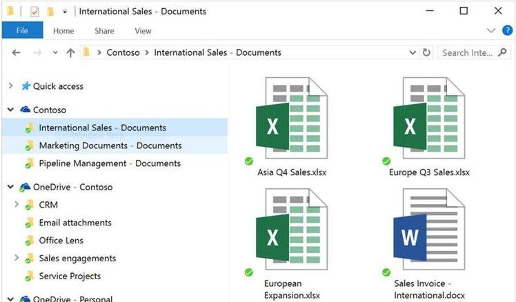Switch to the Home ribbon tab
The image size is (516, 302).
click(x=63, y=31)
